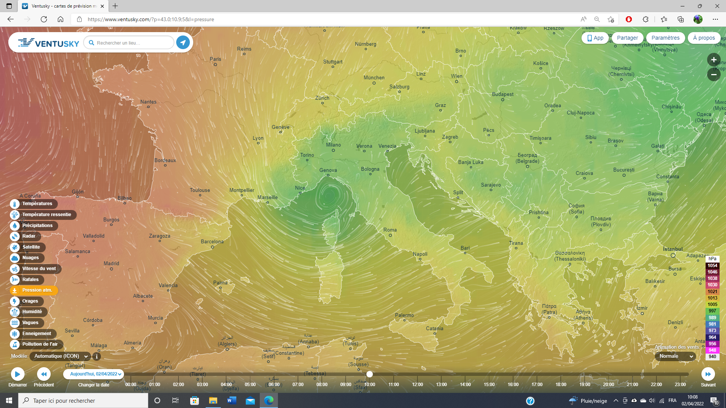Click the Humidité layer label
Image resolution: width=726 pixels, height=408 pixels.
pyautogui.click(x=32, y=312)
